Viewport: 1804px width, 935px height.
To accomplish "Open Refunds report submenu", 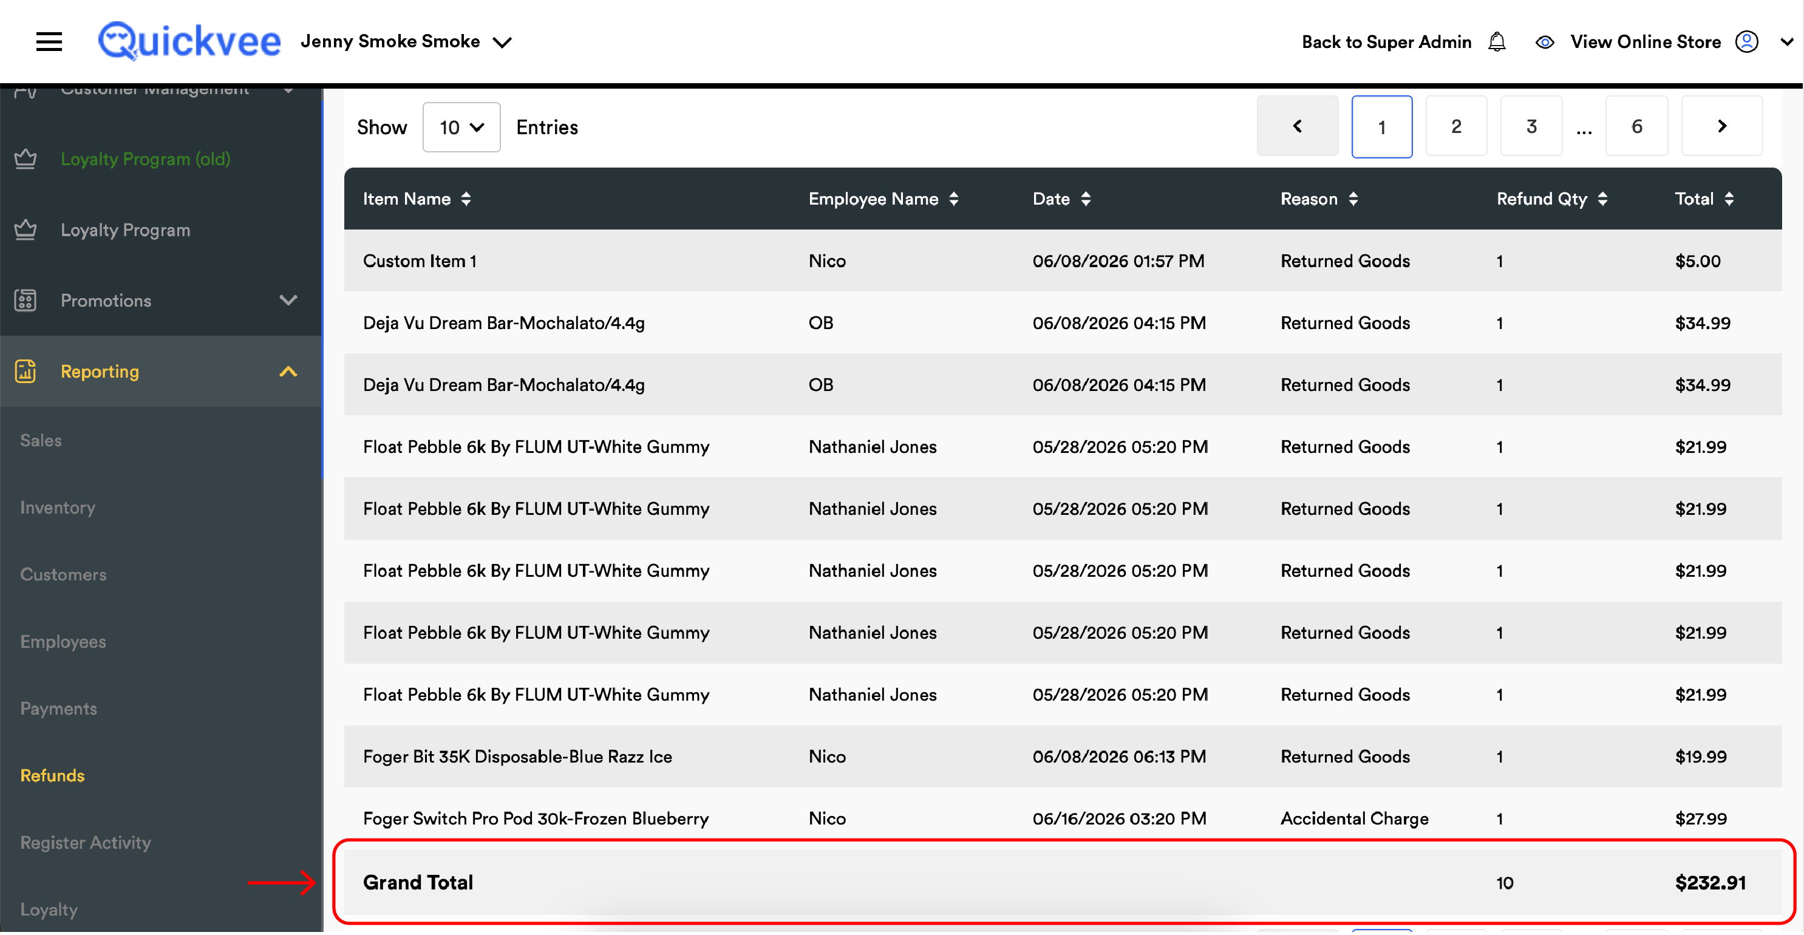I will [x=52, y=776].
